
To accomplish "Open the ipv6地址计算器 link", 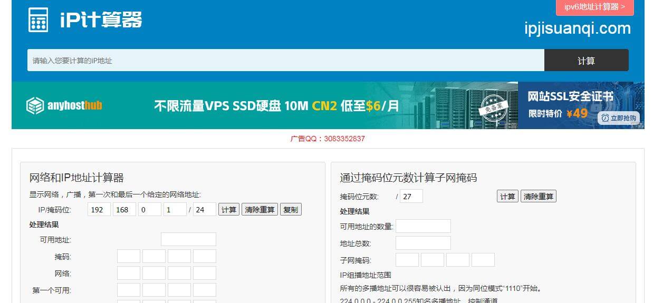I will click(594, 7).
